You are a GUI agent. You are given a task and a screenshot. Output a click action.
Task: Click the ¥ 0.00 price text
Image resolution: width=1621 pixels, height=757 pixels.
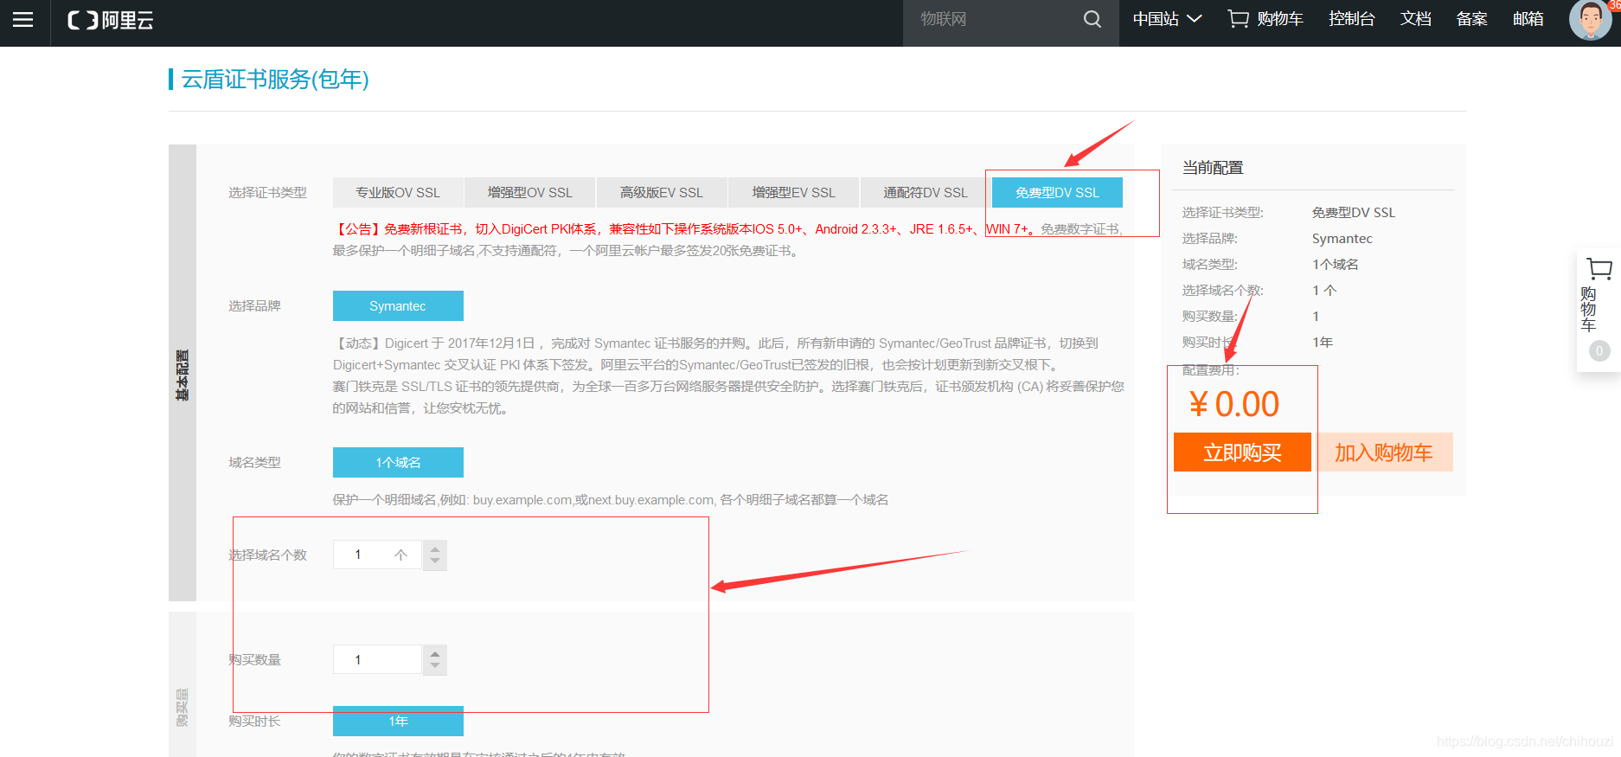1234,404
